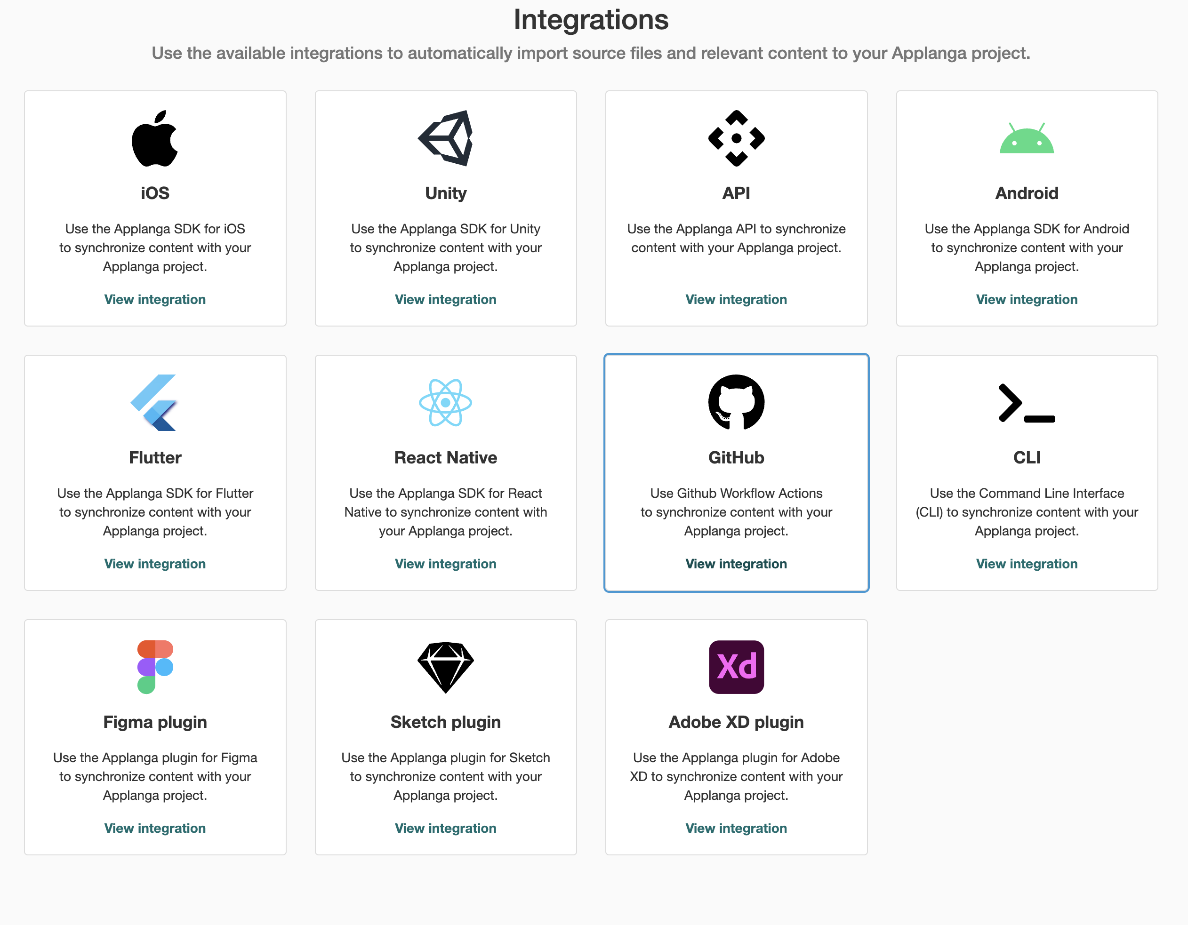Screen dimensions: 1188x925
Task: Click the Android card title
Action: (x=1027, y=193)
